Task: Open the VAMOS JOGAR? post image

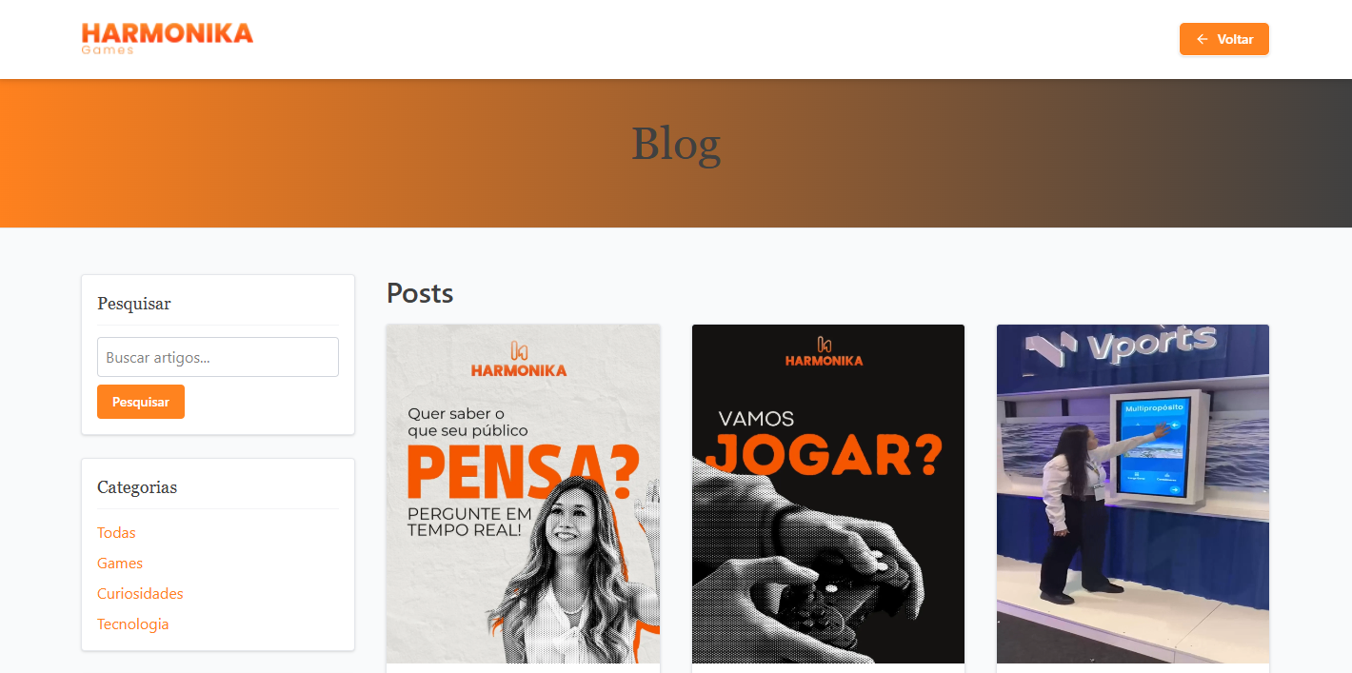Action: (828, 494)
